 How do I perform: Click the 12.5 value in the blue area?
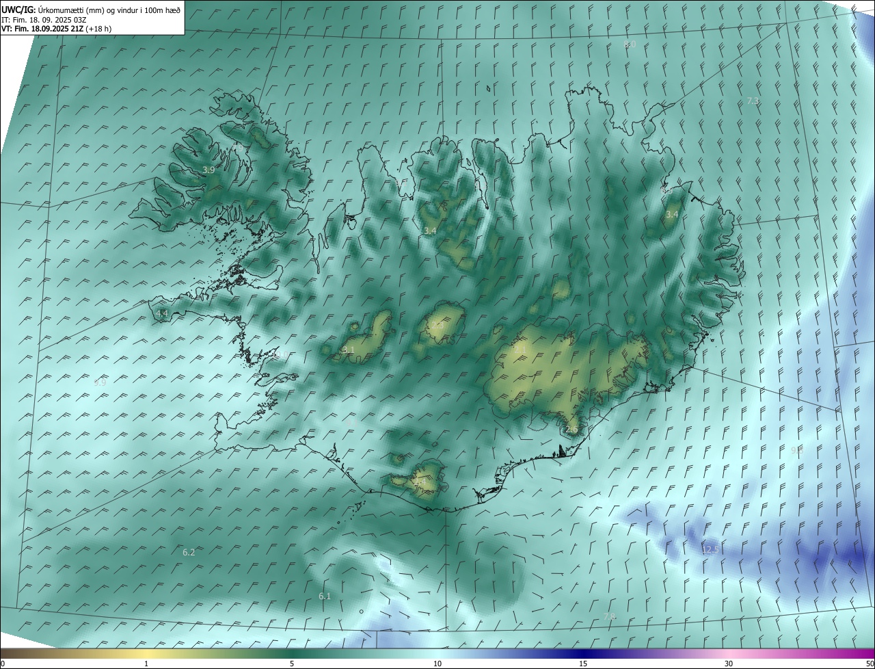(x=710, y=549)
